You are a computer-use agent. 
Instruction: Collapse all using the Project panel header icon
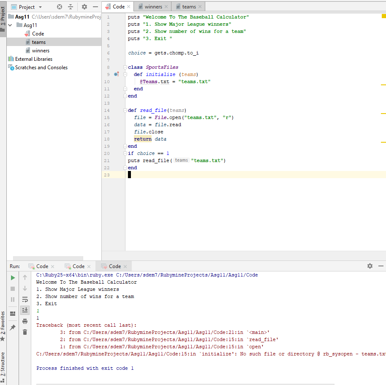(71, 7)
